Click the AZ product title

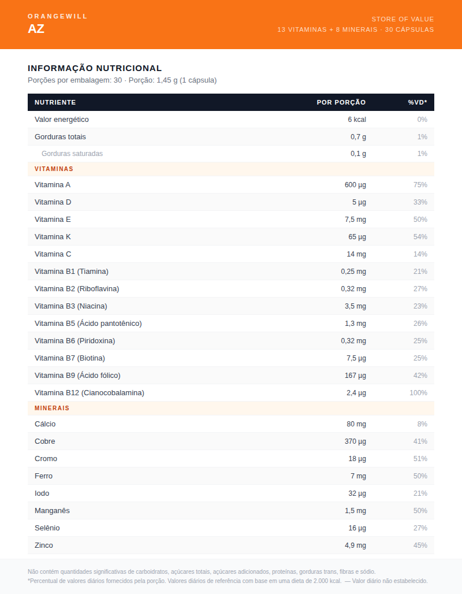[x=36, y=29]
